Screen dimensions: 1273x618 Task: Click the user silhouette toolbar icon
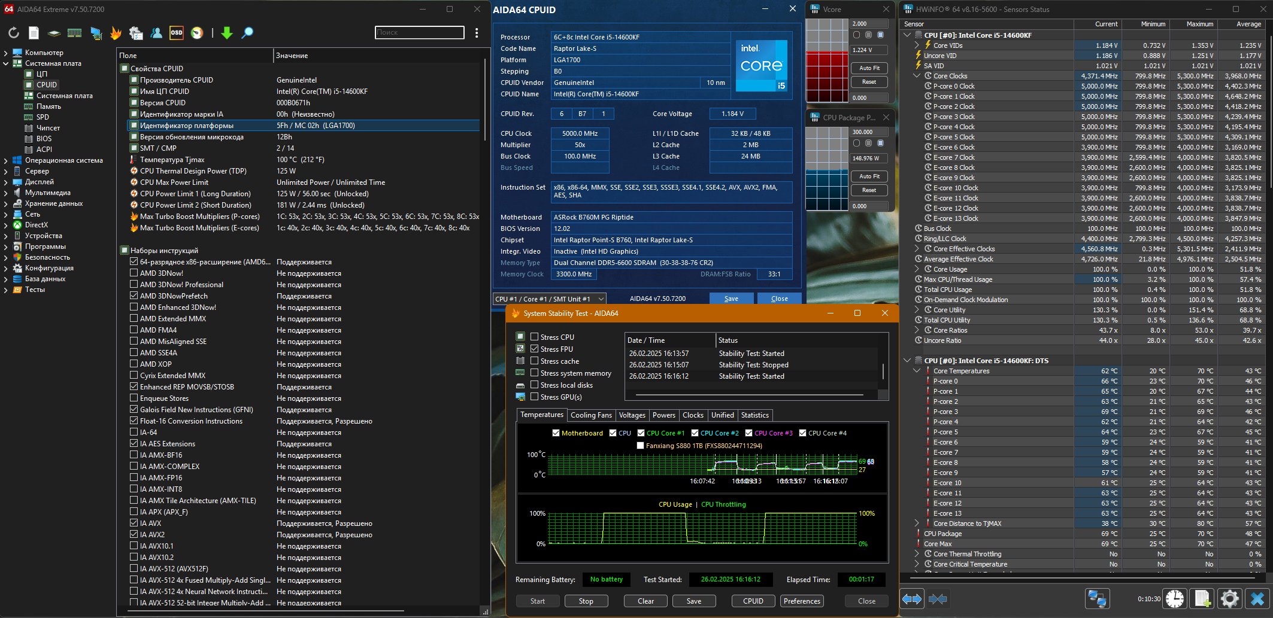coord(156,33)
